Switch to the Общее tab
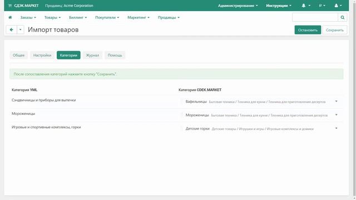The width and height of the screenshot is (356, 200). click(x=18, y=55)
